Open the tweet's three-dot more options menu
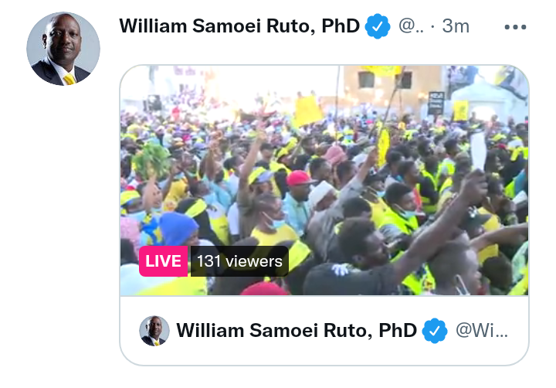 pyautogui.click(x=515, y=27)
